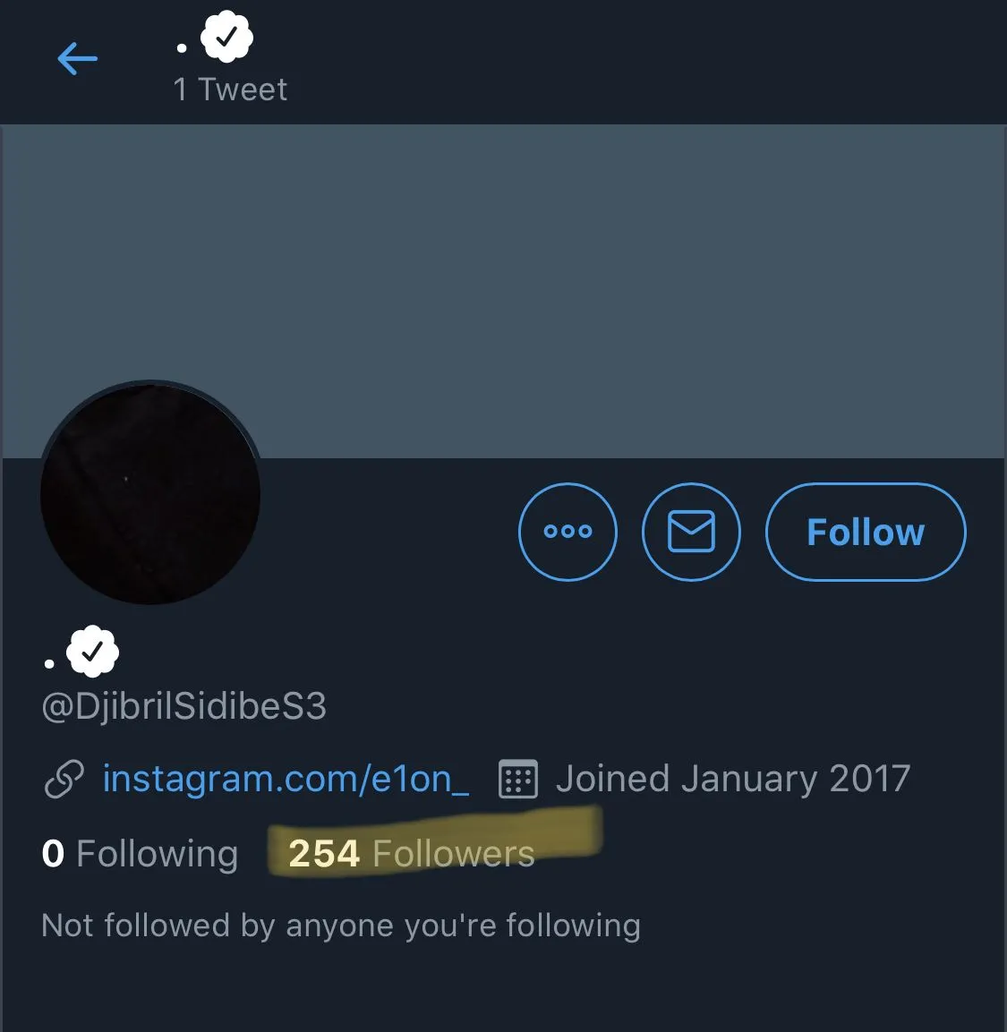Click the envelope icon in its circle
The image size is (1007, 1032).
tap(691, 531)
